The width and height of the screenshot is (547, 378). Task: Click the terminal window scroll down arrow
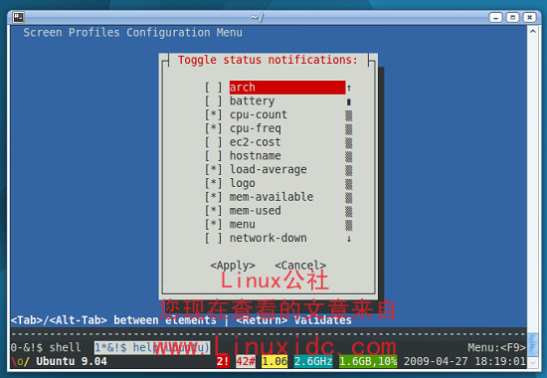[533, 363]
